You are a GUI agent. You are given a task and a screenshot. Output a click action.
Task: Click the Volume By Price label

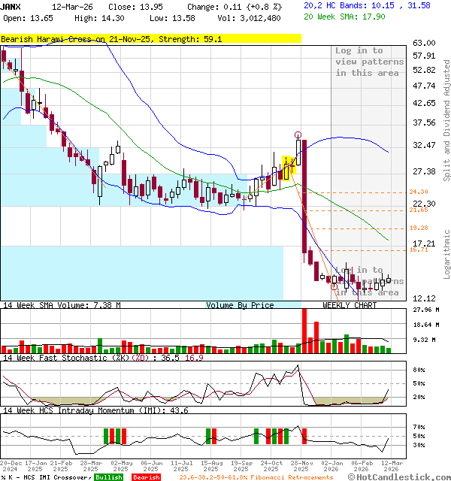coord(241,305)
